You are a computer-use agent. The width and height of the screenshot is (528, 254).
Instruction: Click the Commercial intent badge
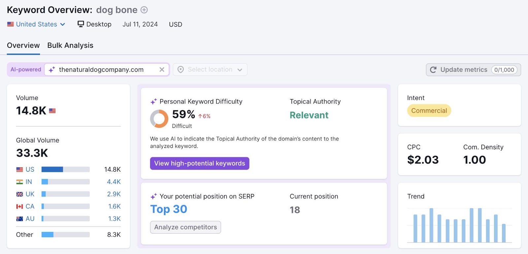point(429,111)
